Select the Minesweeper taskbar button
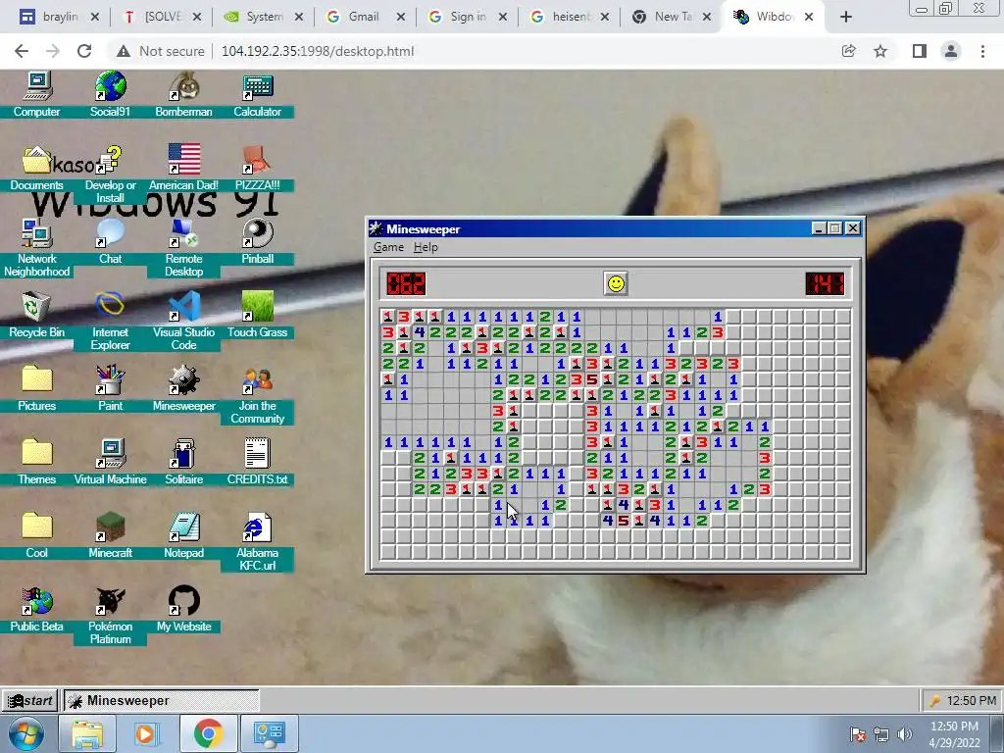Image resolution: width=1004 pixels, height=753 pixels. pos(162,700)
